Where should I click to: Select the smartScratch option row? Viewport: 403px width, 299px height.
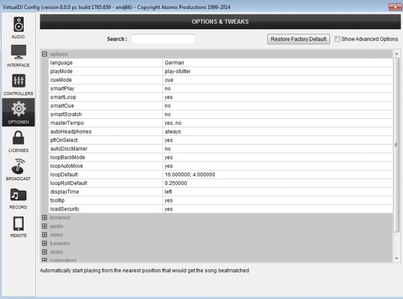(221, 114)
